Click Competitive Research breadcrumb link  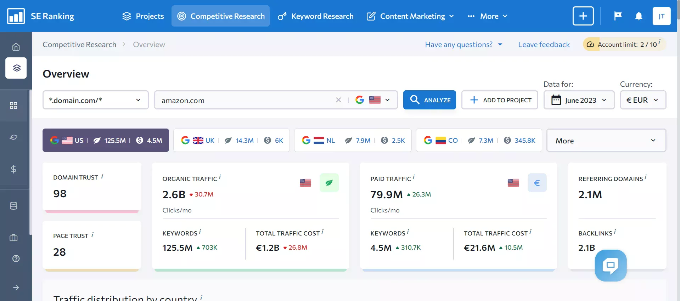pyautogui.click(x=79, y=45)
